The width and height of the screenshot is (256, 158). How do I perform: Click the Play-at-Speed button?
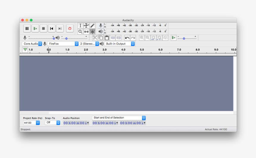(174, 38)
